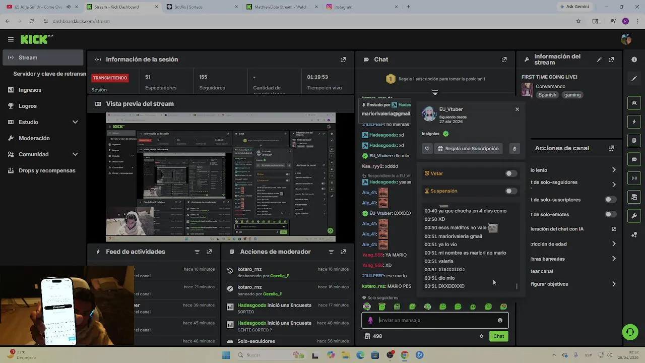Open chat settings gear icon
Screen dimensions: 645x363
[481, 336]
